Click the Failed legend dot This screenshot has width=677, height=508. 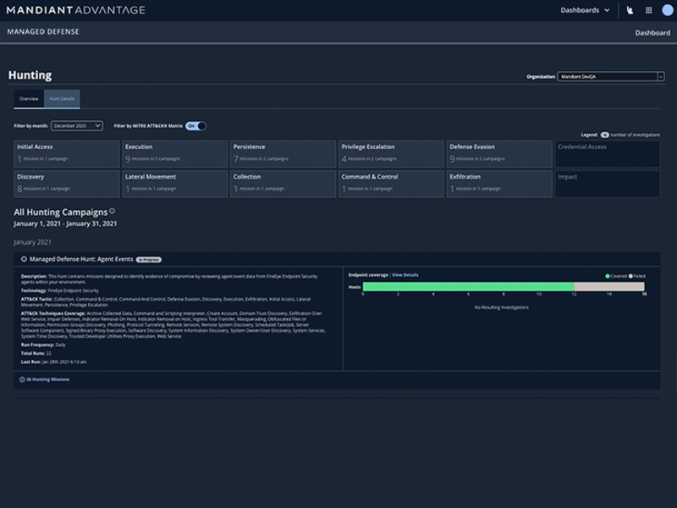click(x=630, y=276)
